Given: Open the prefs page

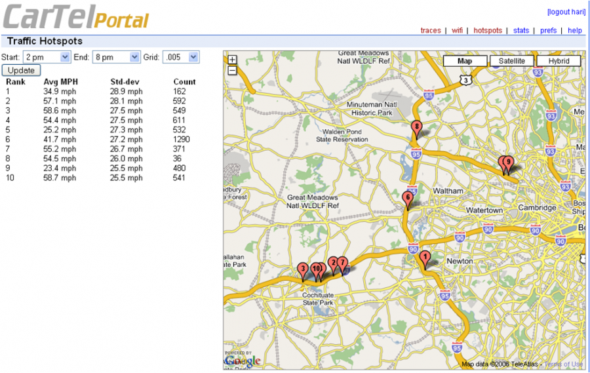Looking at the screenshot, I should 548,31.
